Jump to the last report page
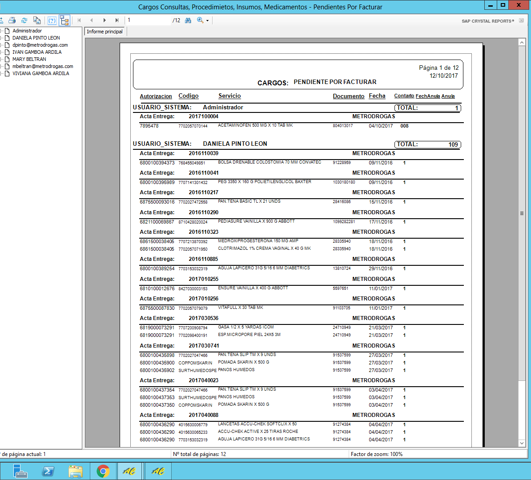Screen dimensions: 531x480 tap(117, 20)
